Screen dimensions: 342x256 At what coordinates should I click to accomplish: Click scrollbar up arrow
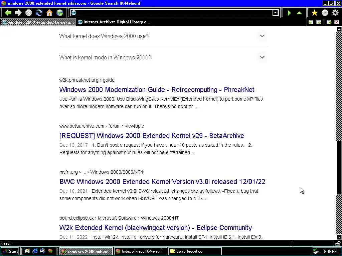click(339, 29)
